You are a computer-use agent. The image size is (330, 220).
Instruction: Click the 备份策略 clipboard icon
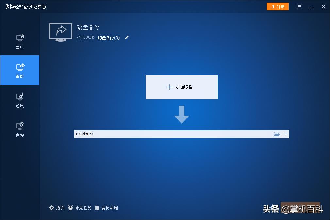click(x=97, y=207)
